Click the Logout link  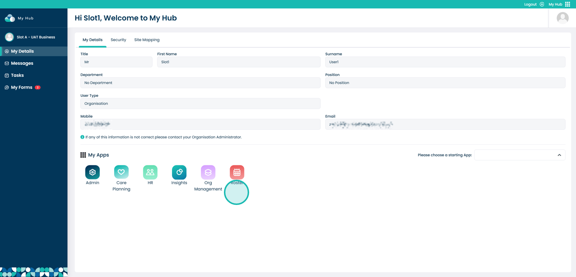tap(530, 4)
